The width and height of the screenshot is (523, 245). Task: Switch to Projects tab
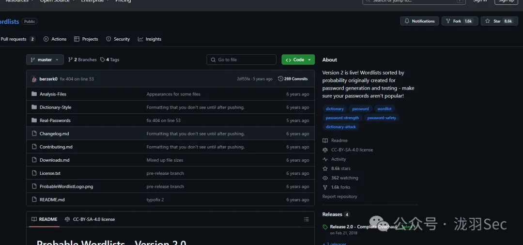tap(86, 39)
